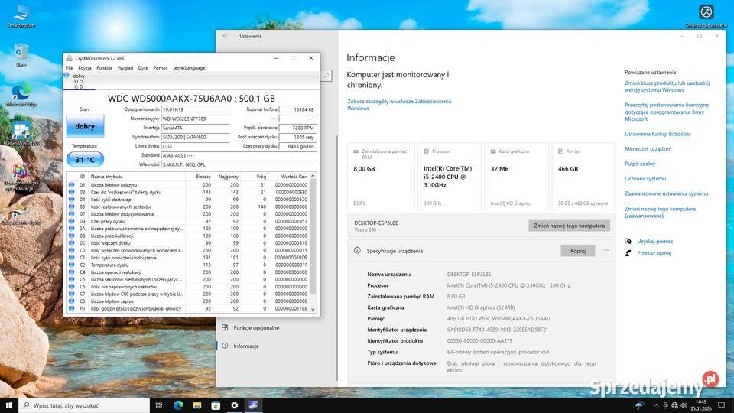The image size is (734, 413).
Task: Click the Kopiuj button
Action: pos(578,251)
